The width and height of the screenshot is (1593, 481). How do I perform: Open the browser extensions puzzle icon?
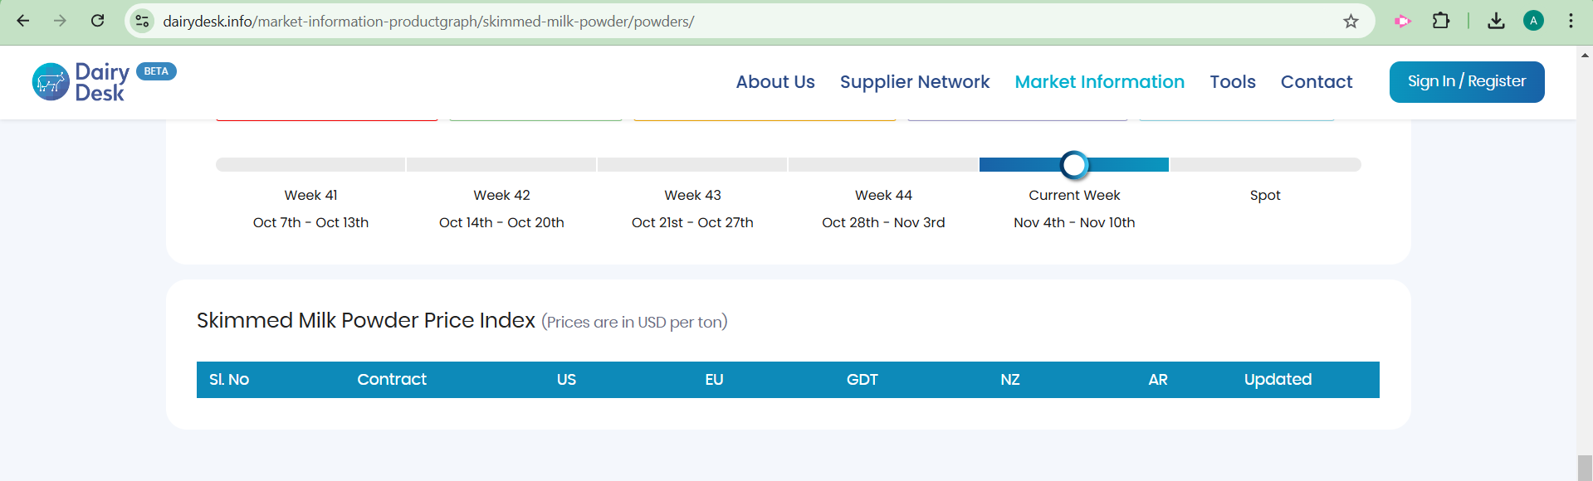(x=1441, y=21)
